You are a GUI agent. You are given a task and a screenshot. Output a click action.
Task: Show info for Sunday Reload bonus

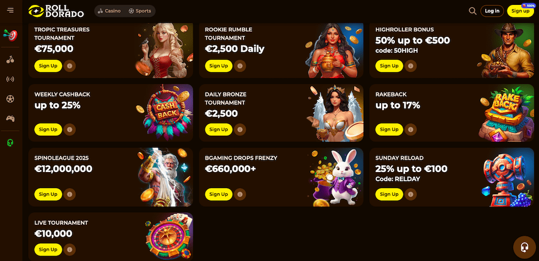point(410,194)
